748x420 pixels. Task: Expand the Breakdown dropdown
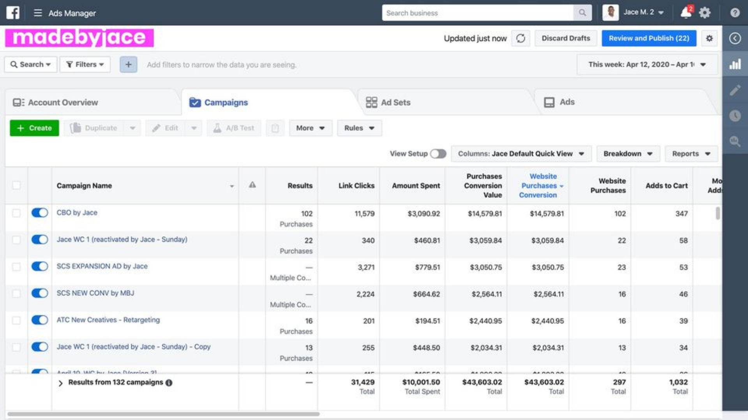coord(628,154)
